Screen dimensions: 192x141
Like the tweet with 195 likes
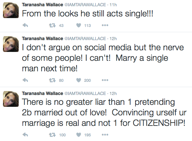(79, 135)
